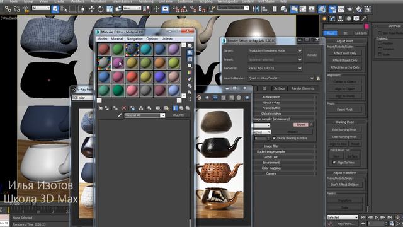Toggle Align To View checkbox
The height and width of the screenshot is (227, 403).
pos(334,163)
